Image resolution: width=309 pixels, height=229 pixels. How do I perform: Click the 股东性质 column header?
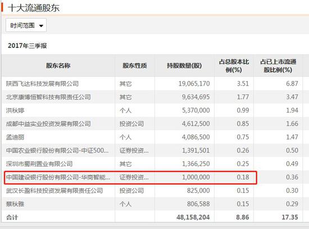pyautogui.click(x=135, y=65)
